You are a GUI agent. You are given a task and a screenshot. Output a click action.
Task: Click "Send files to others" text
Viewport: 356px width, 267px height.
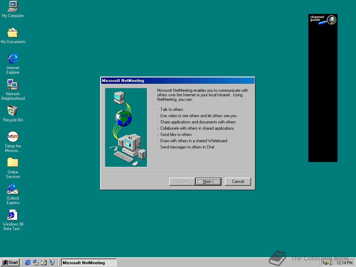tap(176, 135)
